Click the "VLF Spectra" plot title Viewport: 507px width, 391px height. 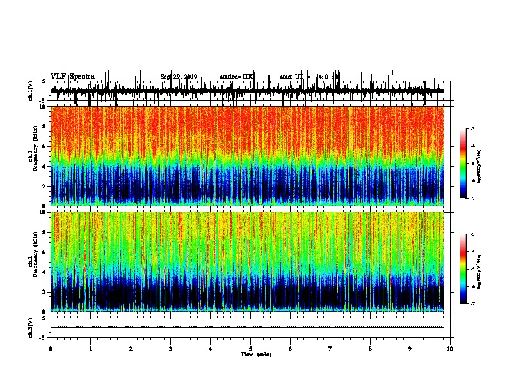click(x=72, y=76)
